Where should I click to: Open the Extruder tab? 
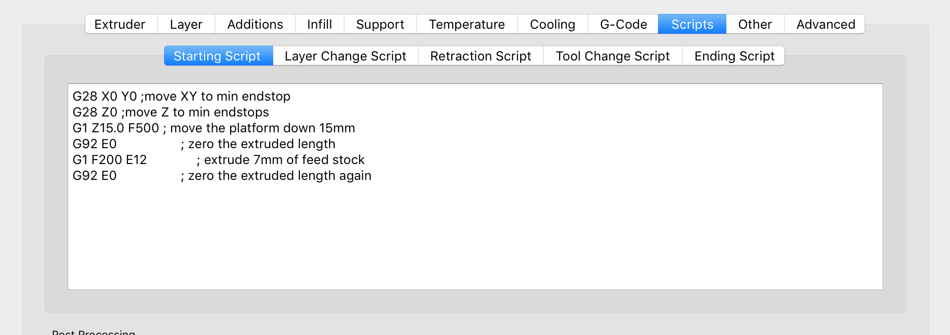coord(120,24)
